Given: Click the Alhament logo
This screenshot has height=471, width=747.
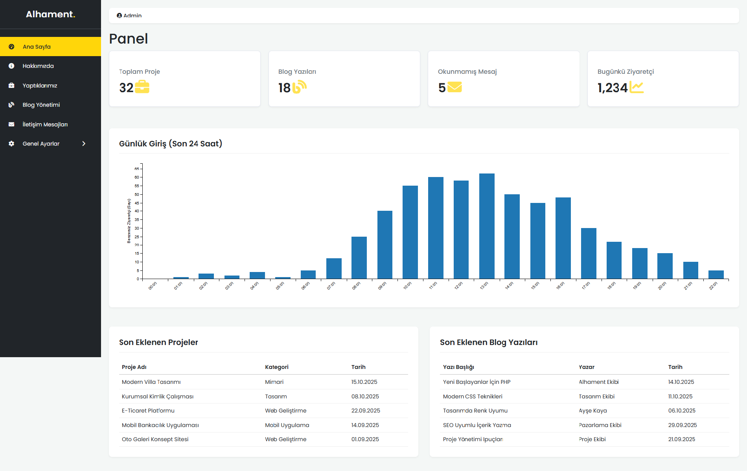Looking at the screenshot, I should click(x=50, y=15).
